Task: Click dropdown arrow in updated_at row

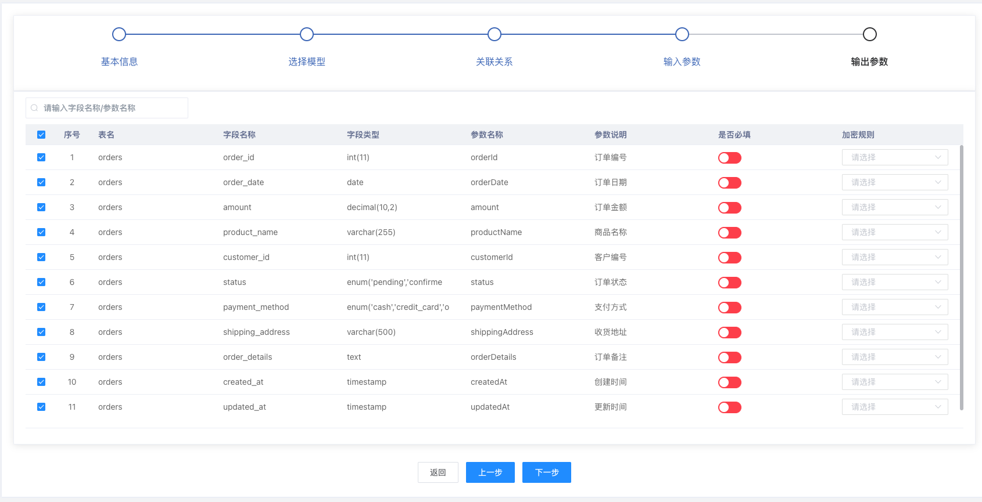Action: point(938,407)
